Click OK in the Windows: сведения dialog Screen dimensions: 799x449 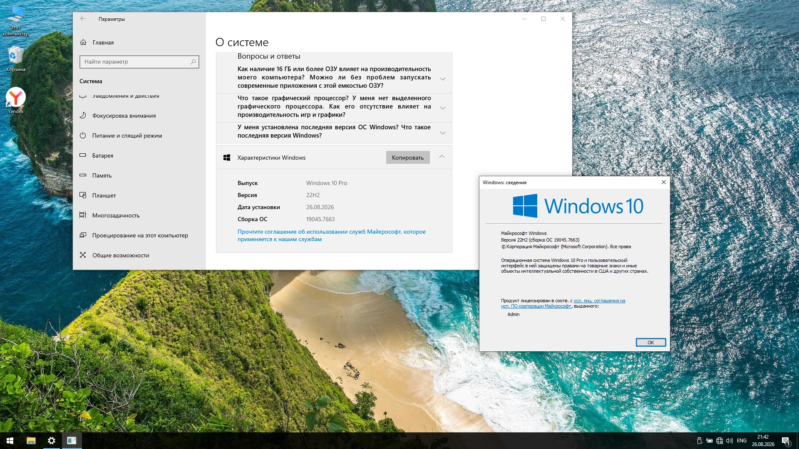coord(651,343)
